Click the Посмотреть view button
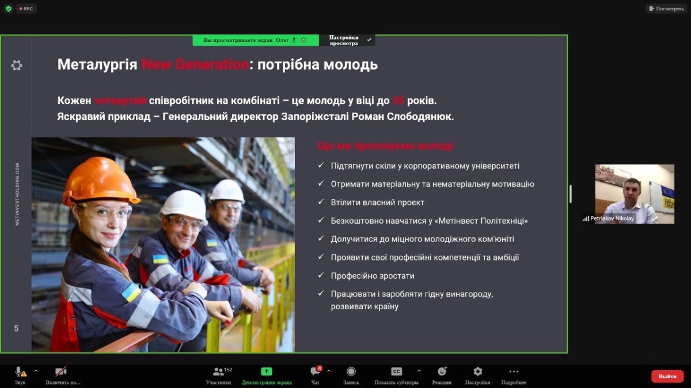 pos(666,9)
